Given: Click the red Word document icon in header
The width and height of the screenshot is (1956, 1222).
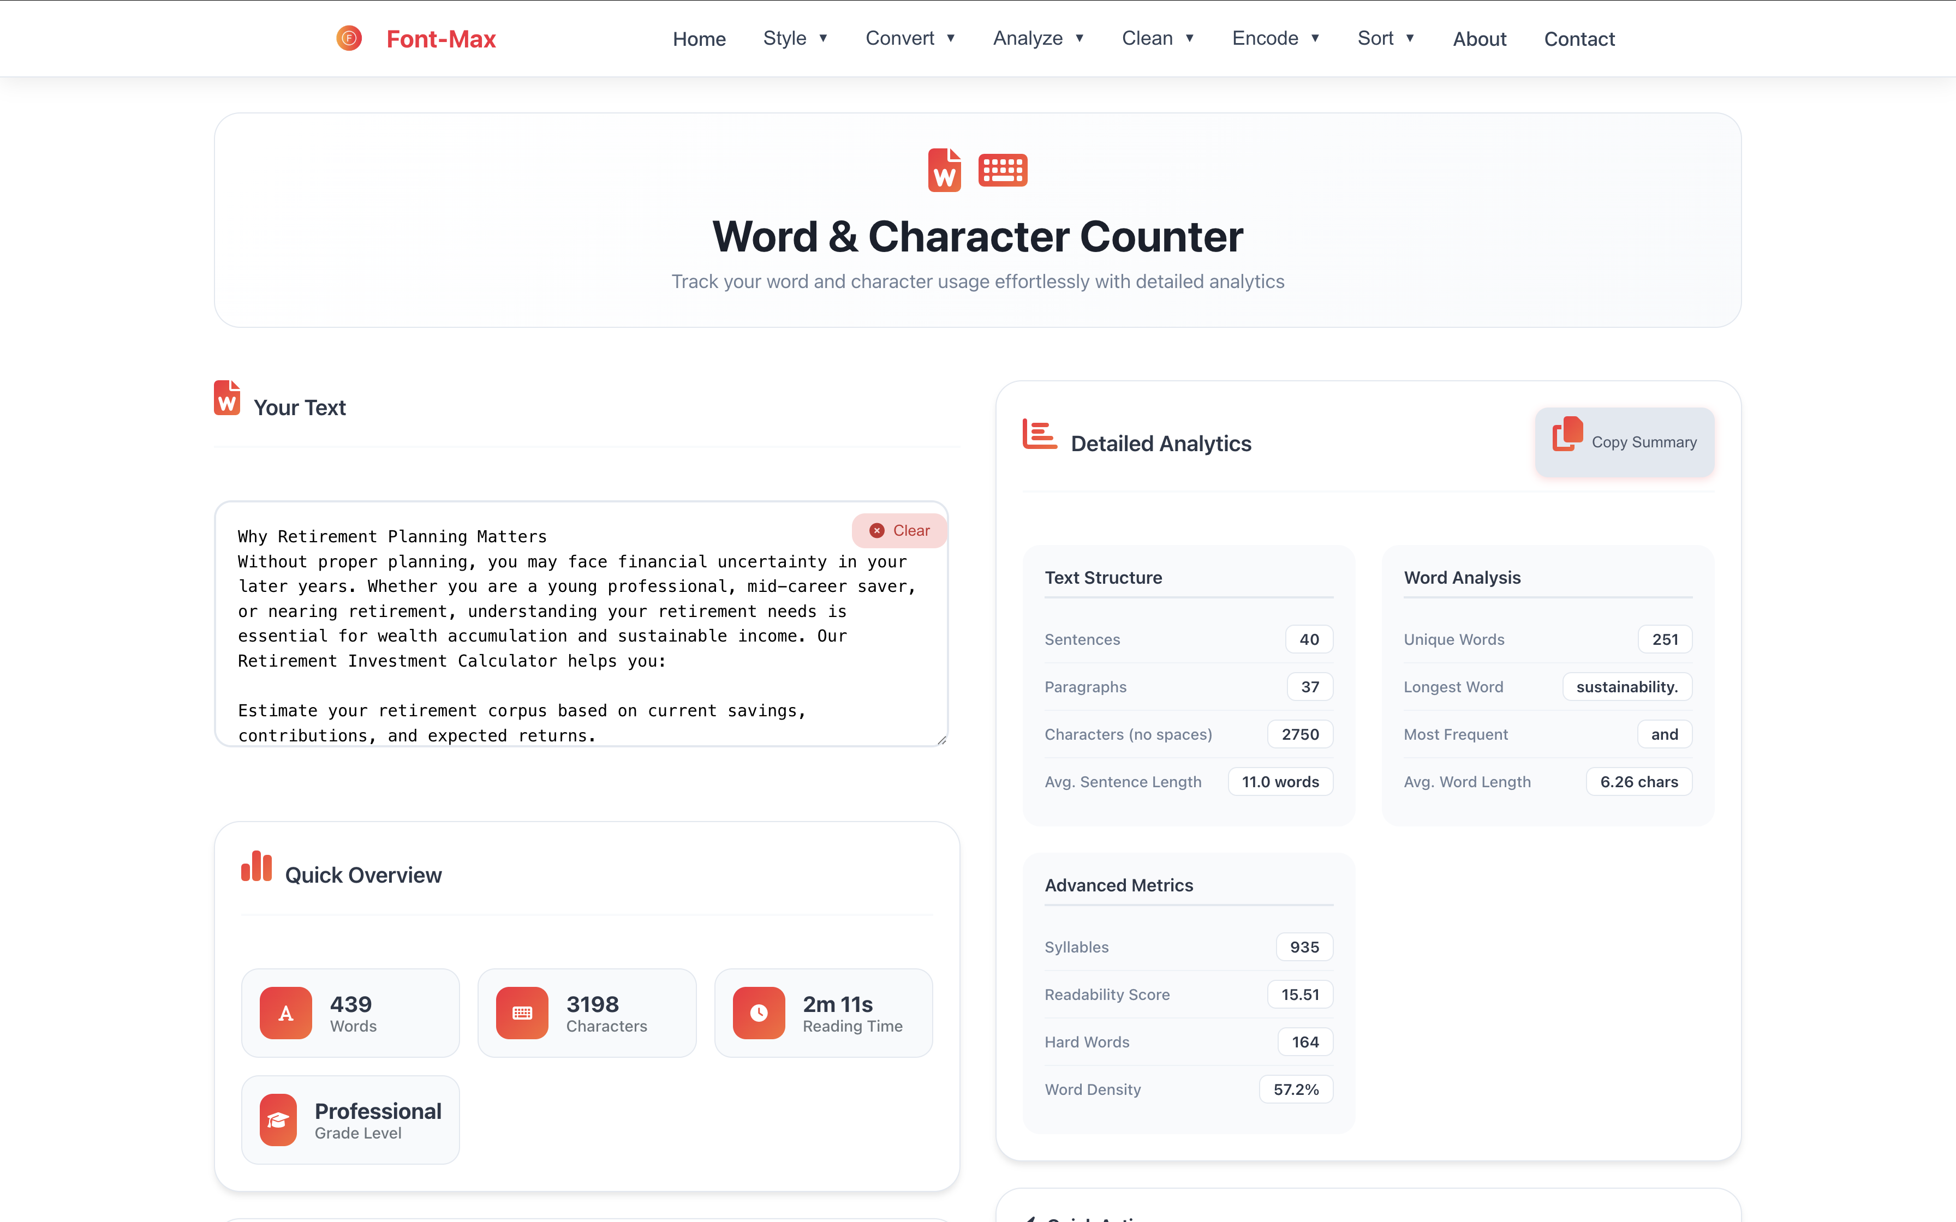Looking at the screenshot, I should point(944,171).
